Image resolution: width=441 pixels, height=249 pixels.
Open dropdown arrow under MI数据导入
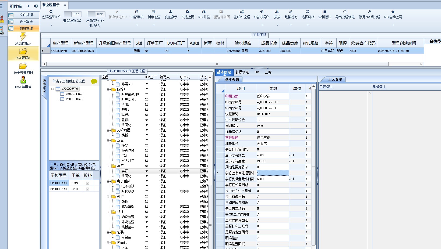pyautogui.click(x=262, y=25)
